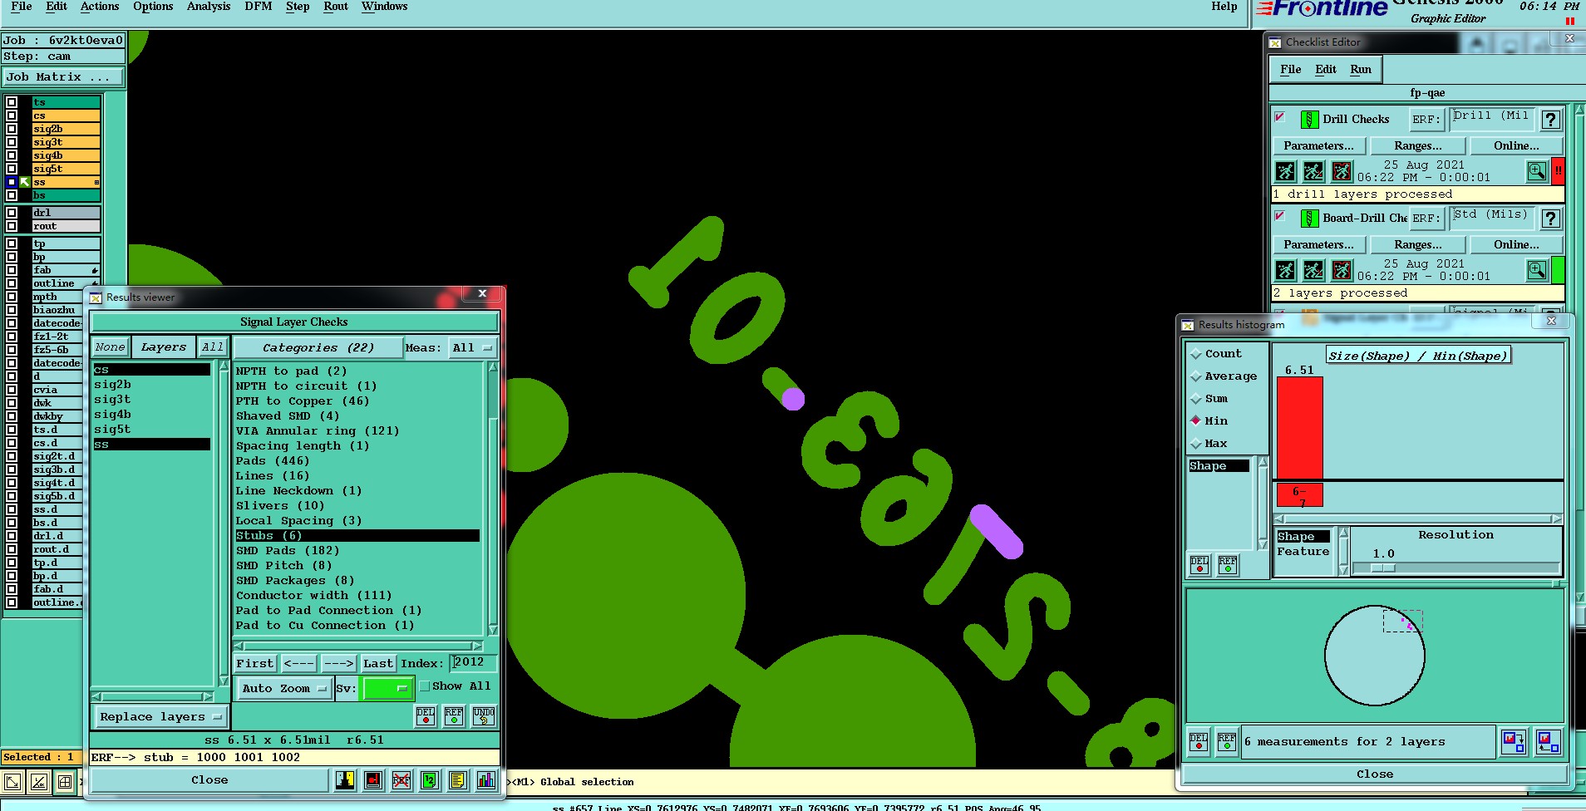Viewport: 1586px width, 811px height.
Task: Click the Job Matrix ... button
Action: pos(63,77)
